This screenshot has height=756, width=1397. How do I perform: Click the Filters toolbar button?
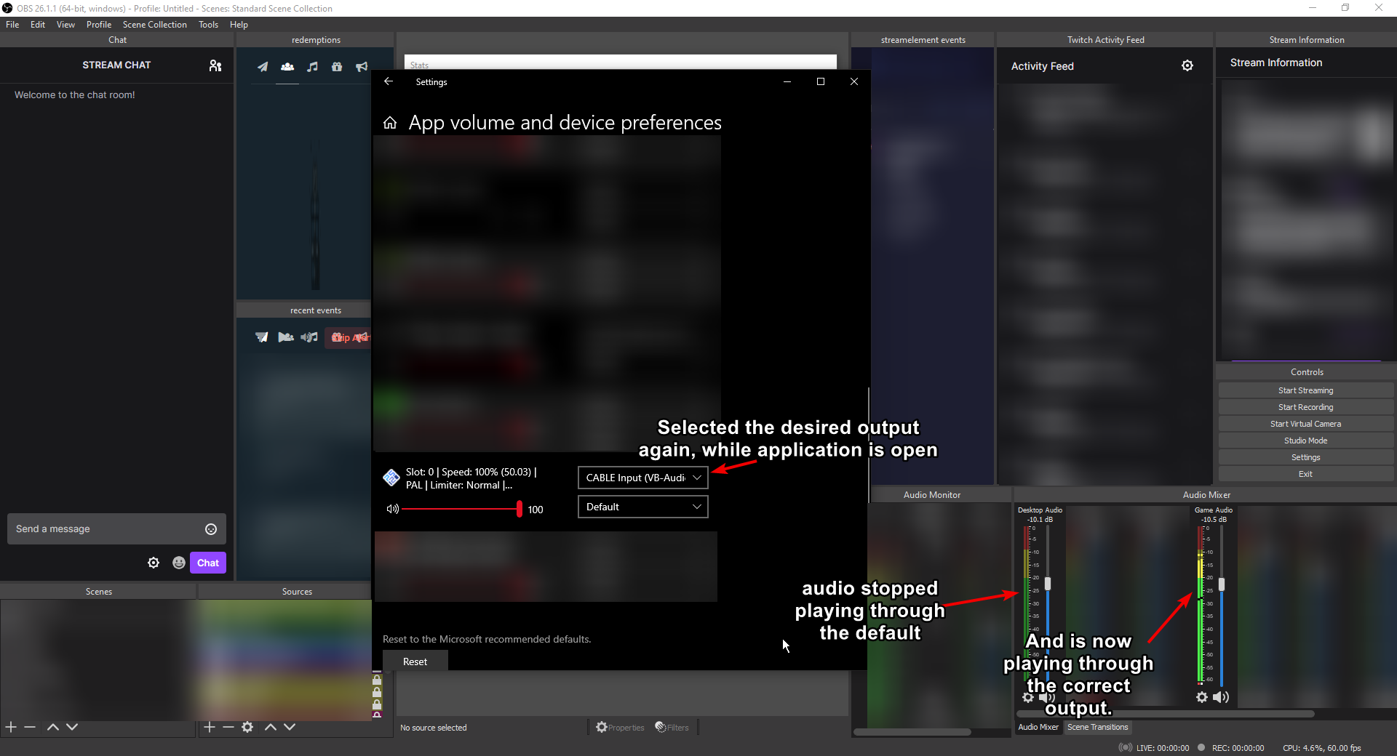672,727
